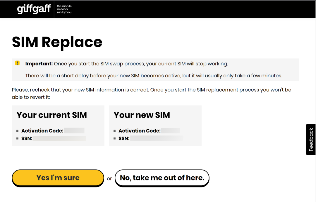Image resolution: width=316 pixels, height=202 pixels.
Task: Select the "Your new SIM" heading
Action: (x=142, y=115)
